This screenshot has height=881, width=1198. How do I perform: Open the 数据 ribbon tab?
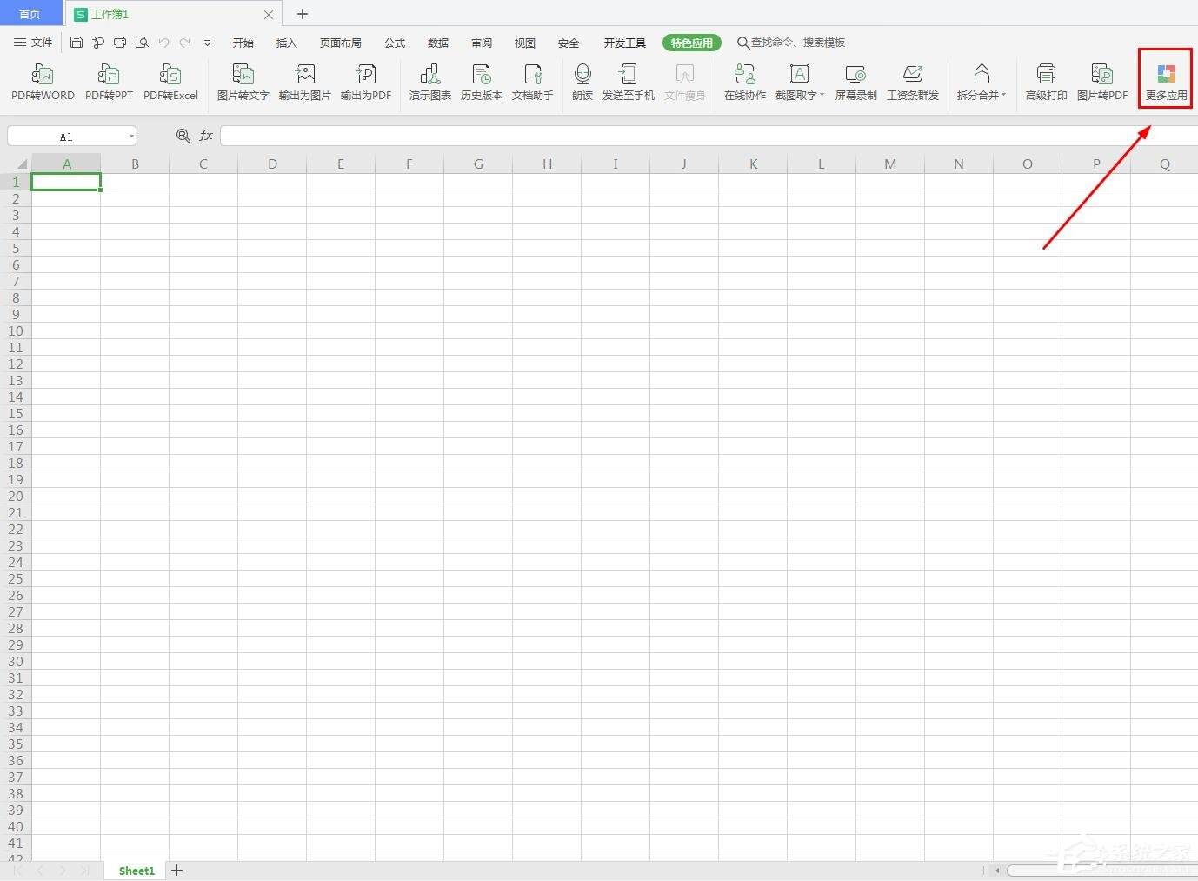[438, 43]
